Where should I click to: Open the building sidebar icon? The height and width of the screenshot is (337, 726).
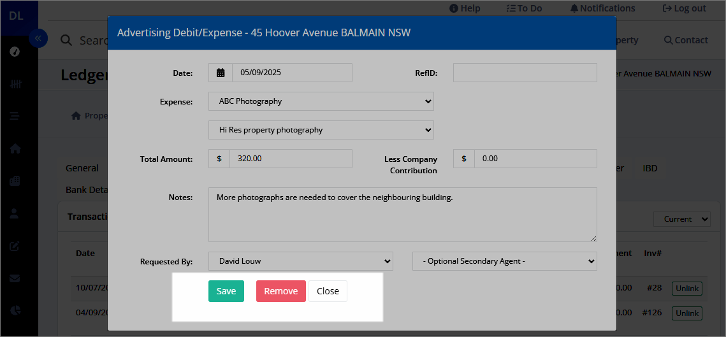15,181
